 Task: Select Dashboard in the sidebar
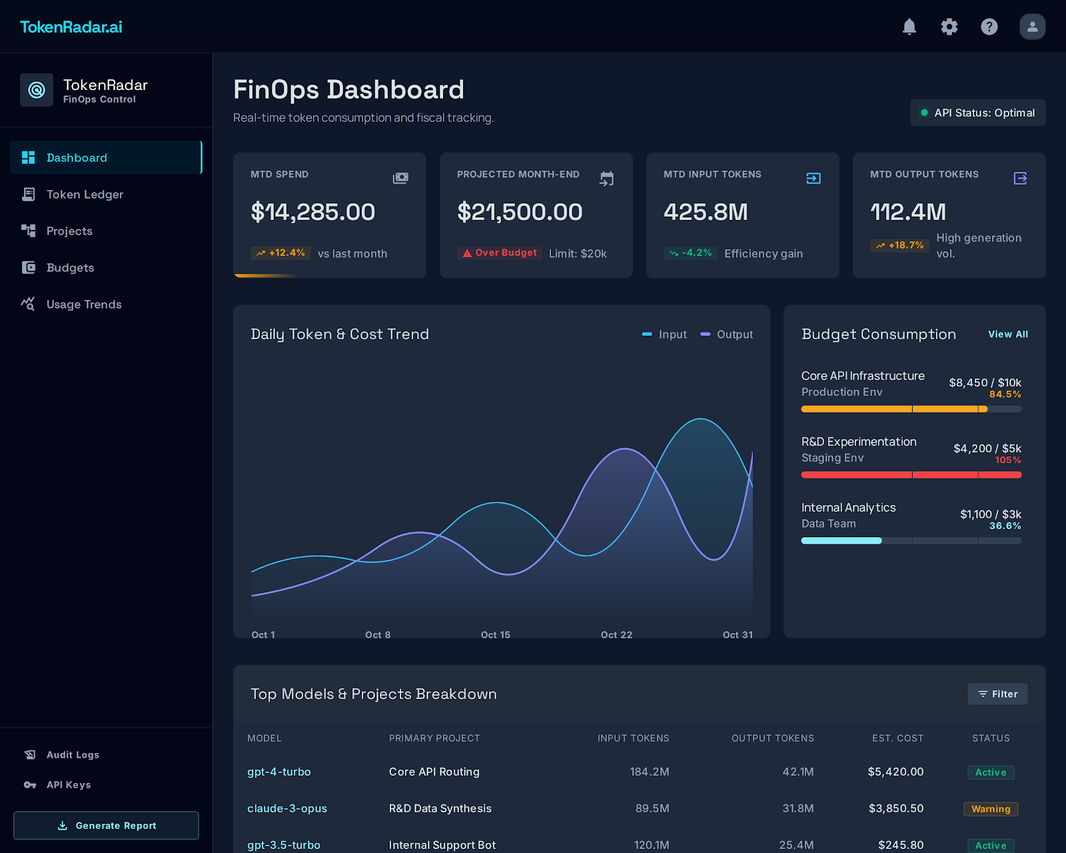(x=106, y=157)
